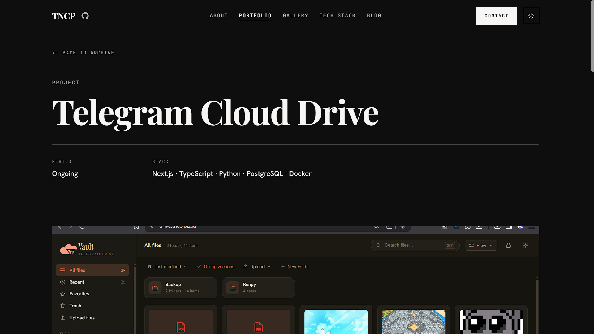Go back via Back to Archive link

click(83, 53)
